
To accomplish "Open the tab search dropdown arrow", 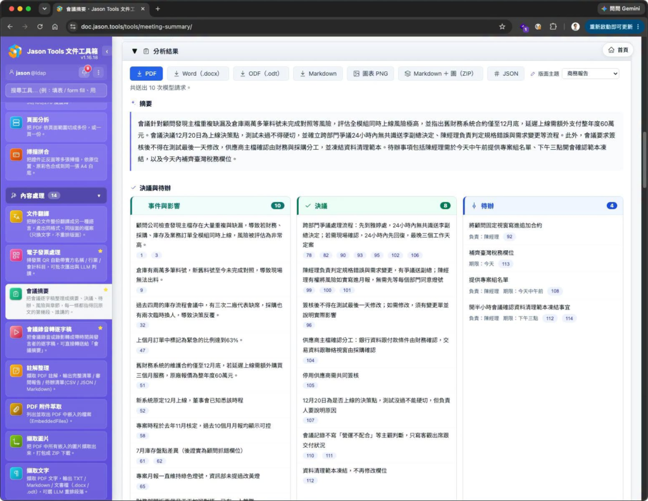I will click(44, 9).
